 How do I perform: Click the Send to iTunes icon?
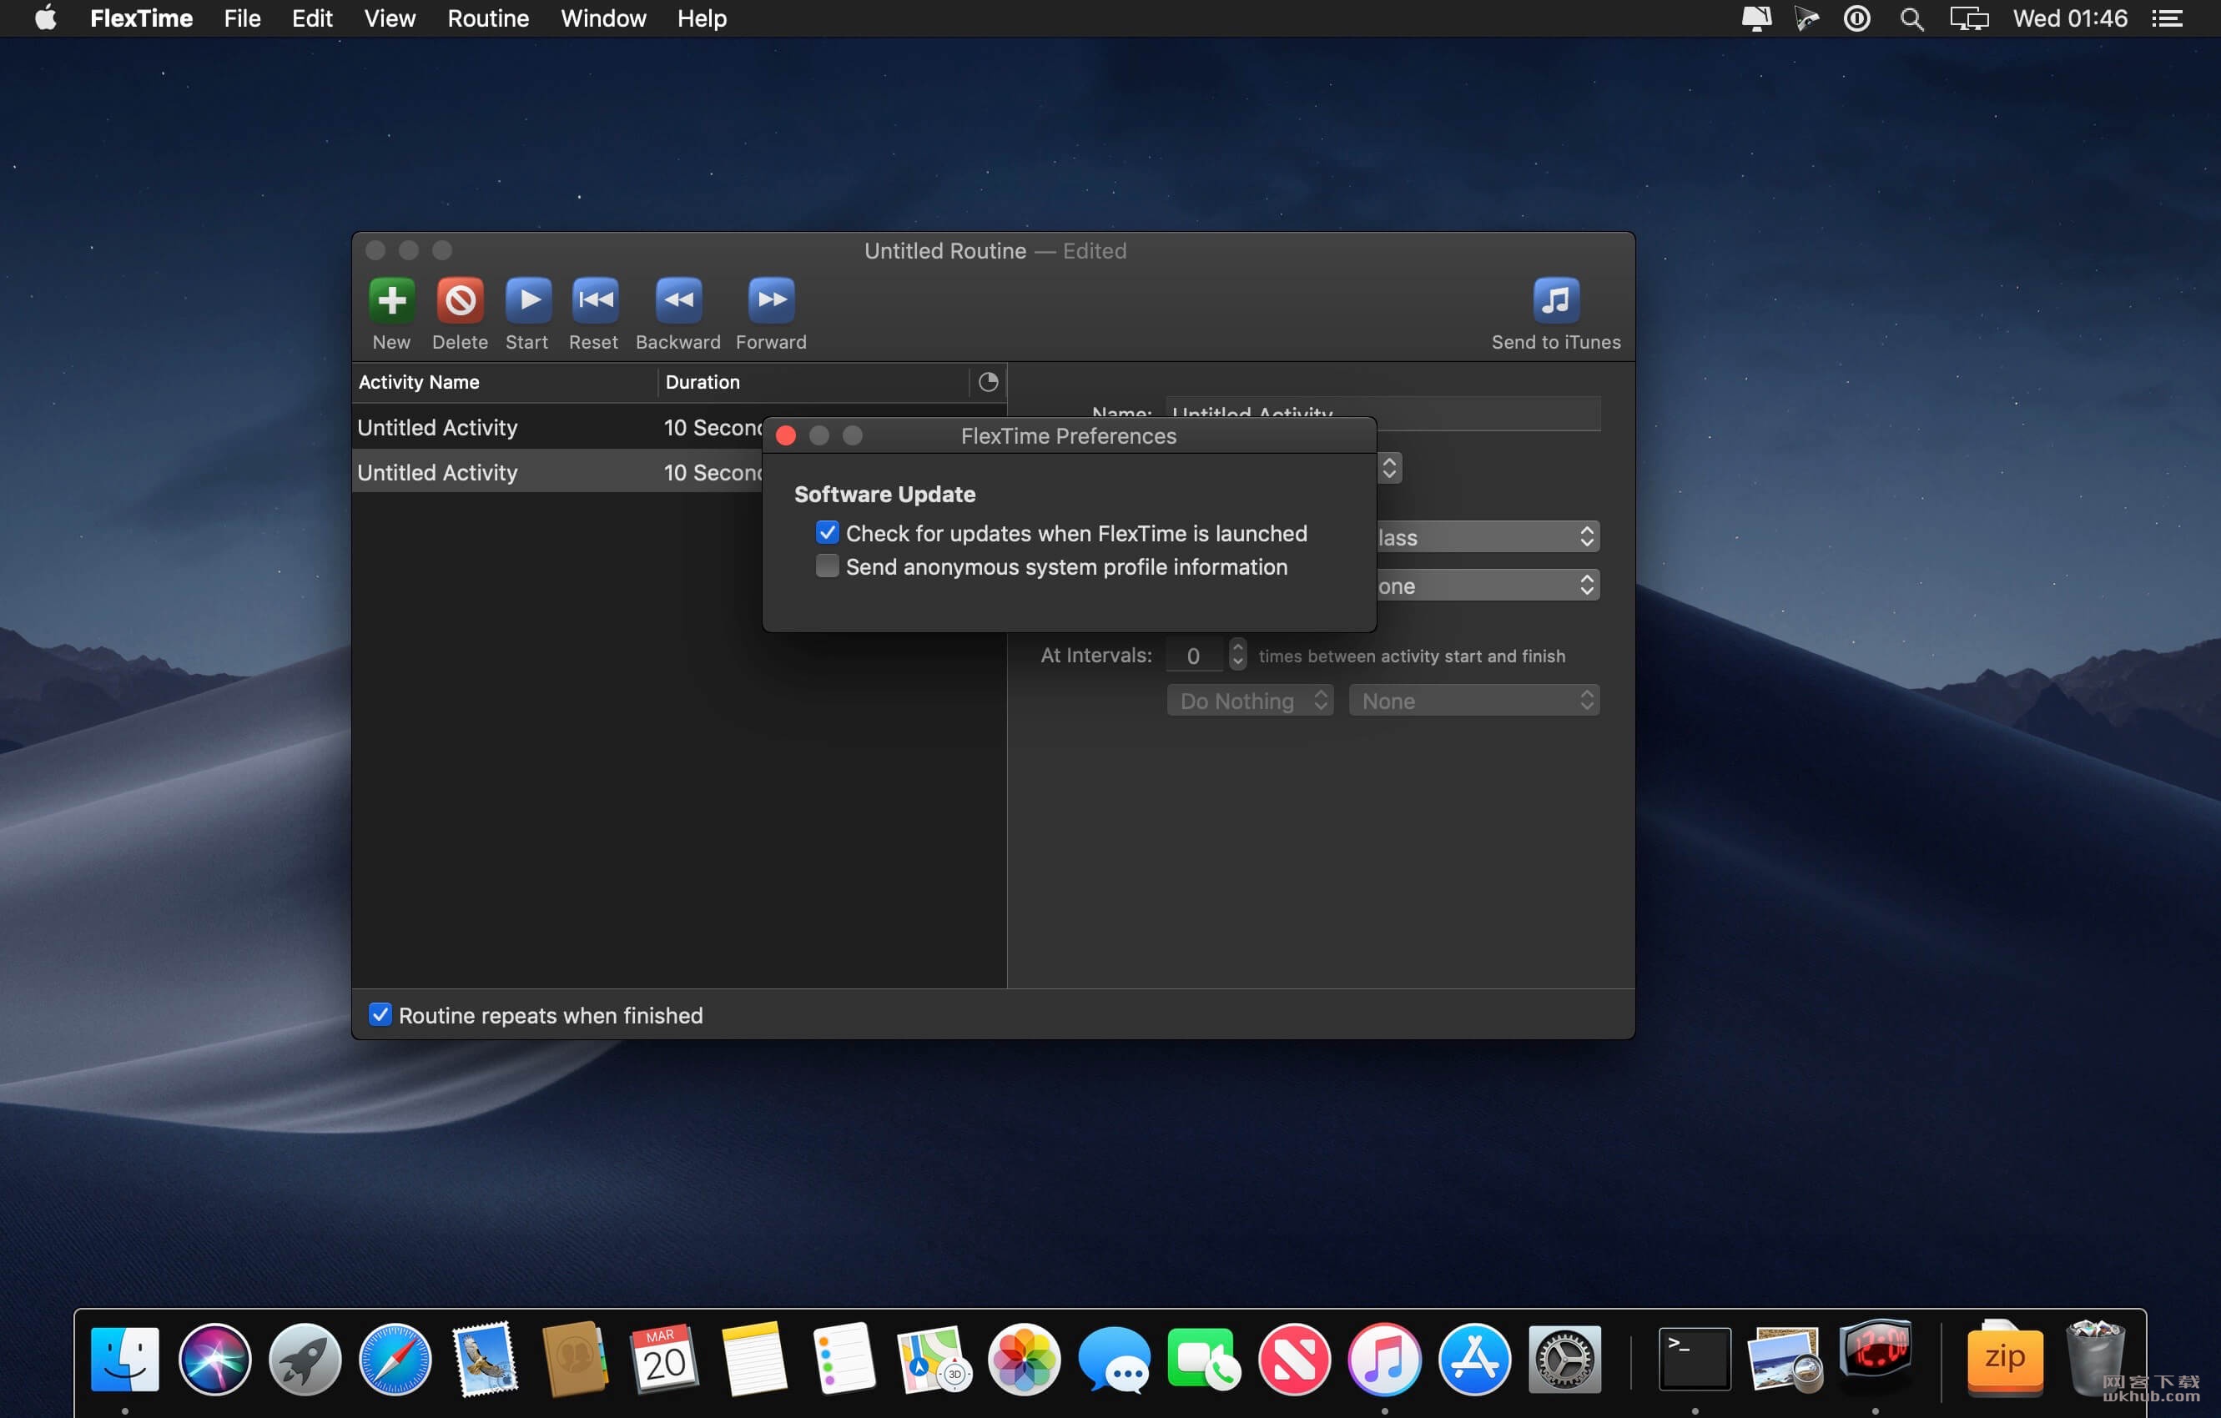pos(1556,299)
